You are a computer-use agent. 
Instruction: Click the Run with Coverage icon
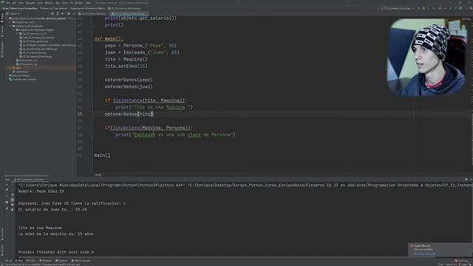[x=428, y=8]
